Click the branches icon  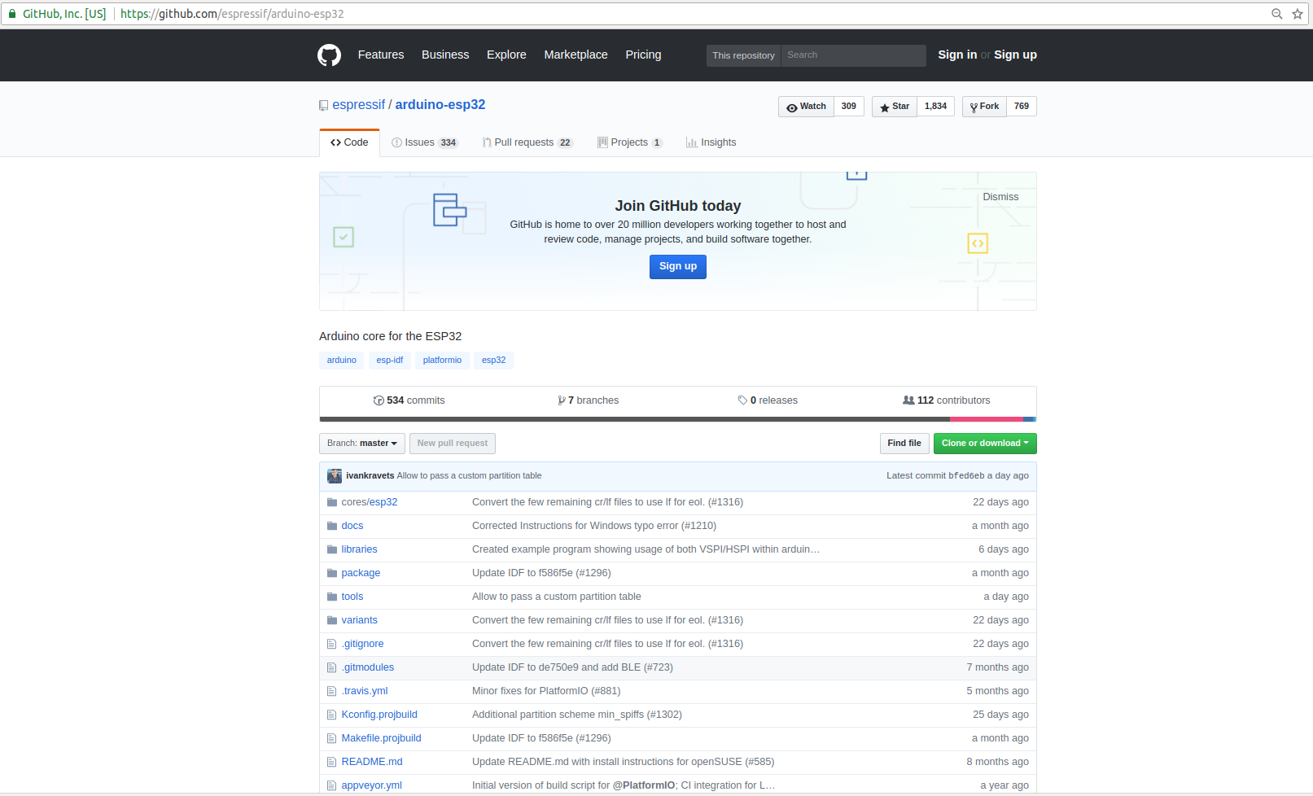tap(562, 400)
